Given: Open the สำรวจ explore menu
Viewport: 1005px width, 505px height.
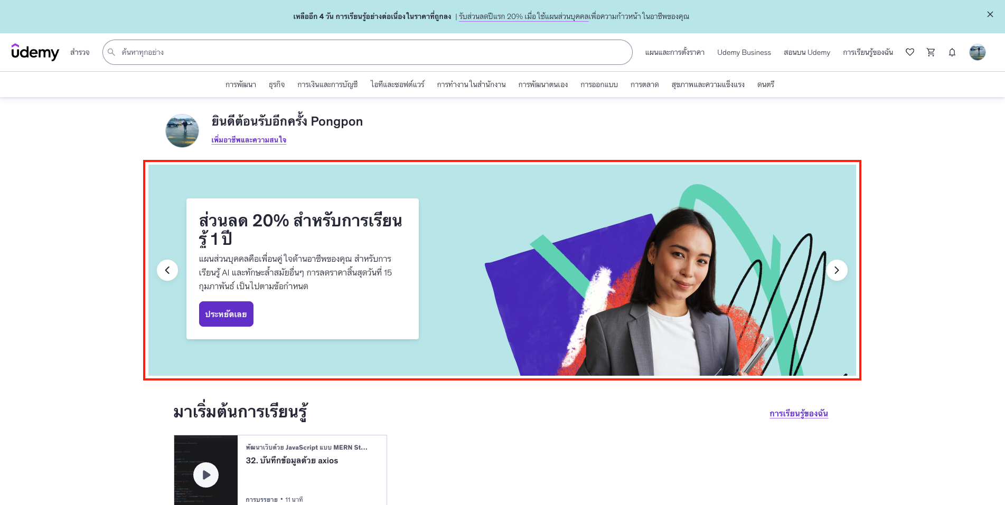Looking at the screenshot, I should 80,52.
